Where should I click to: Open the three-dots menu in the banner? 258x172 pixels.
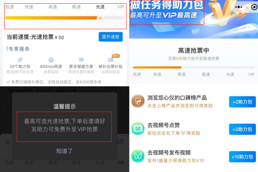[x=239, y=7]
